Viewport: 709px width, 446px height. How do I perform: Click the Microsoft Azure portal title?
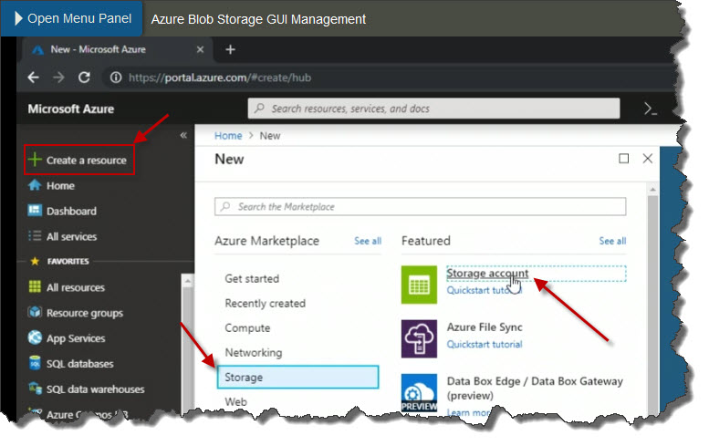pyautogui.click(x=71, y=109)
